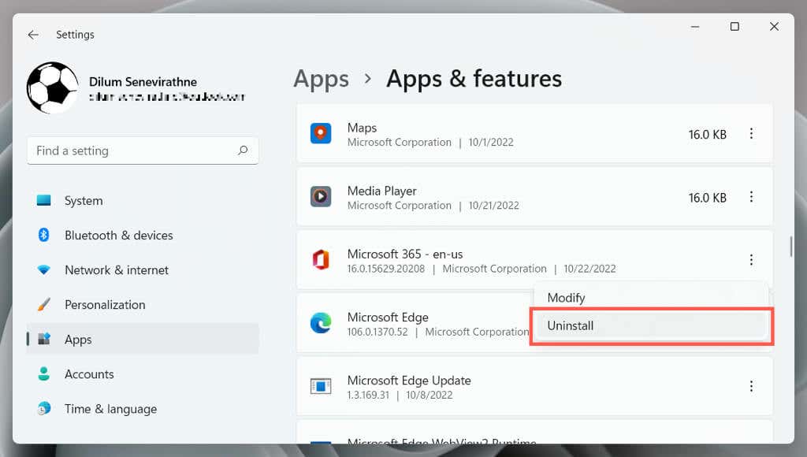
Task: Click Microsoft 365 three-dot options button
Action: point(751,260)
